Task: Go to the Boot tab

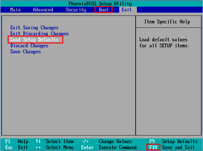Action: [x=104, y=10]
